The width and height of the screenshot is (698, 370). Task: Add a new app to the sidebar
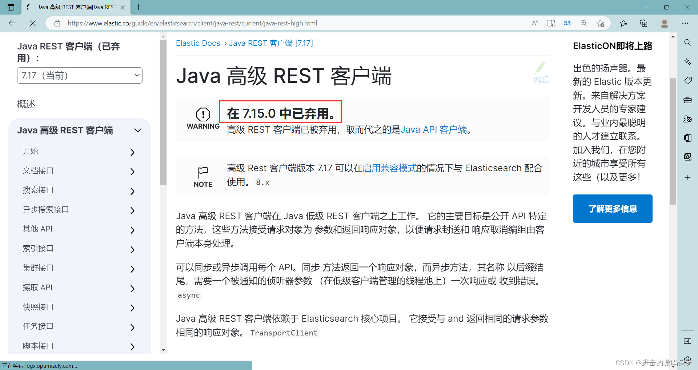point(687,177)
